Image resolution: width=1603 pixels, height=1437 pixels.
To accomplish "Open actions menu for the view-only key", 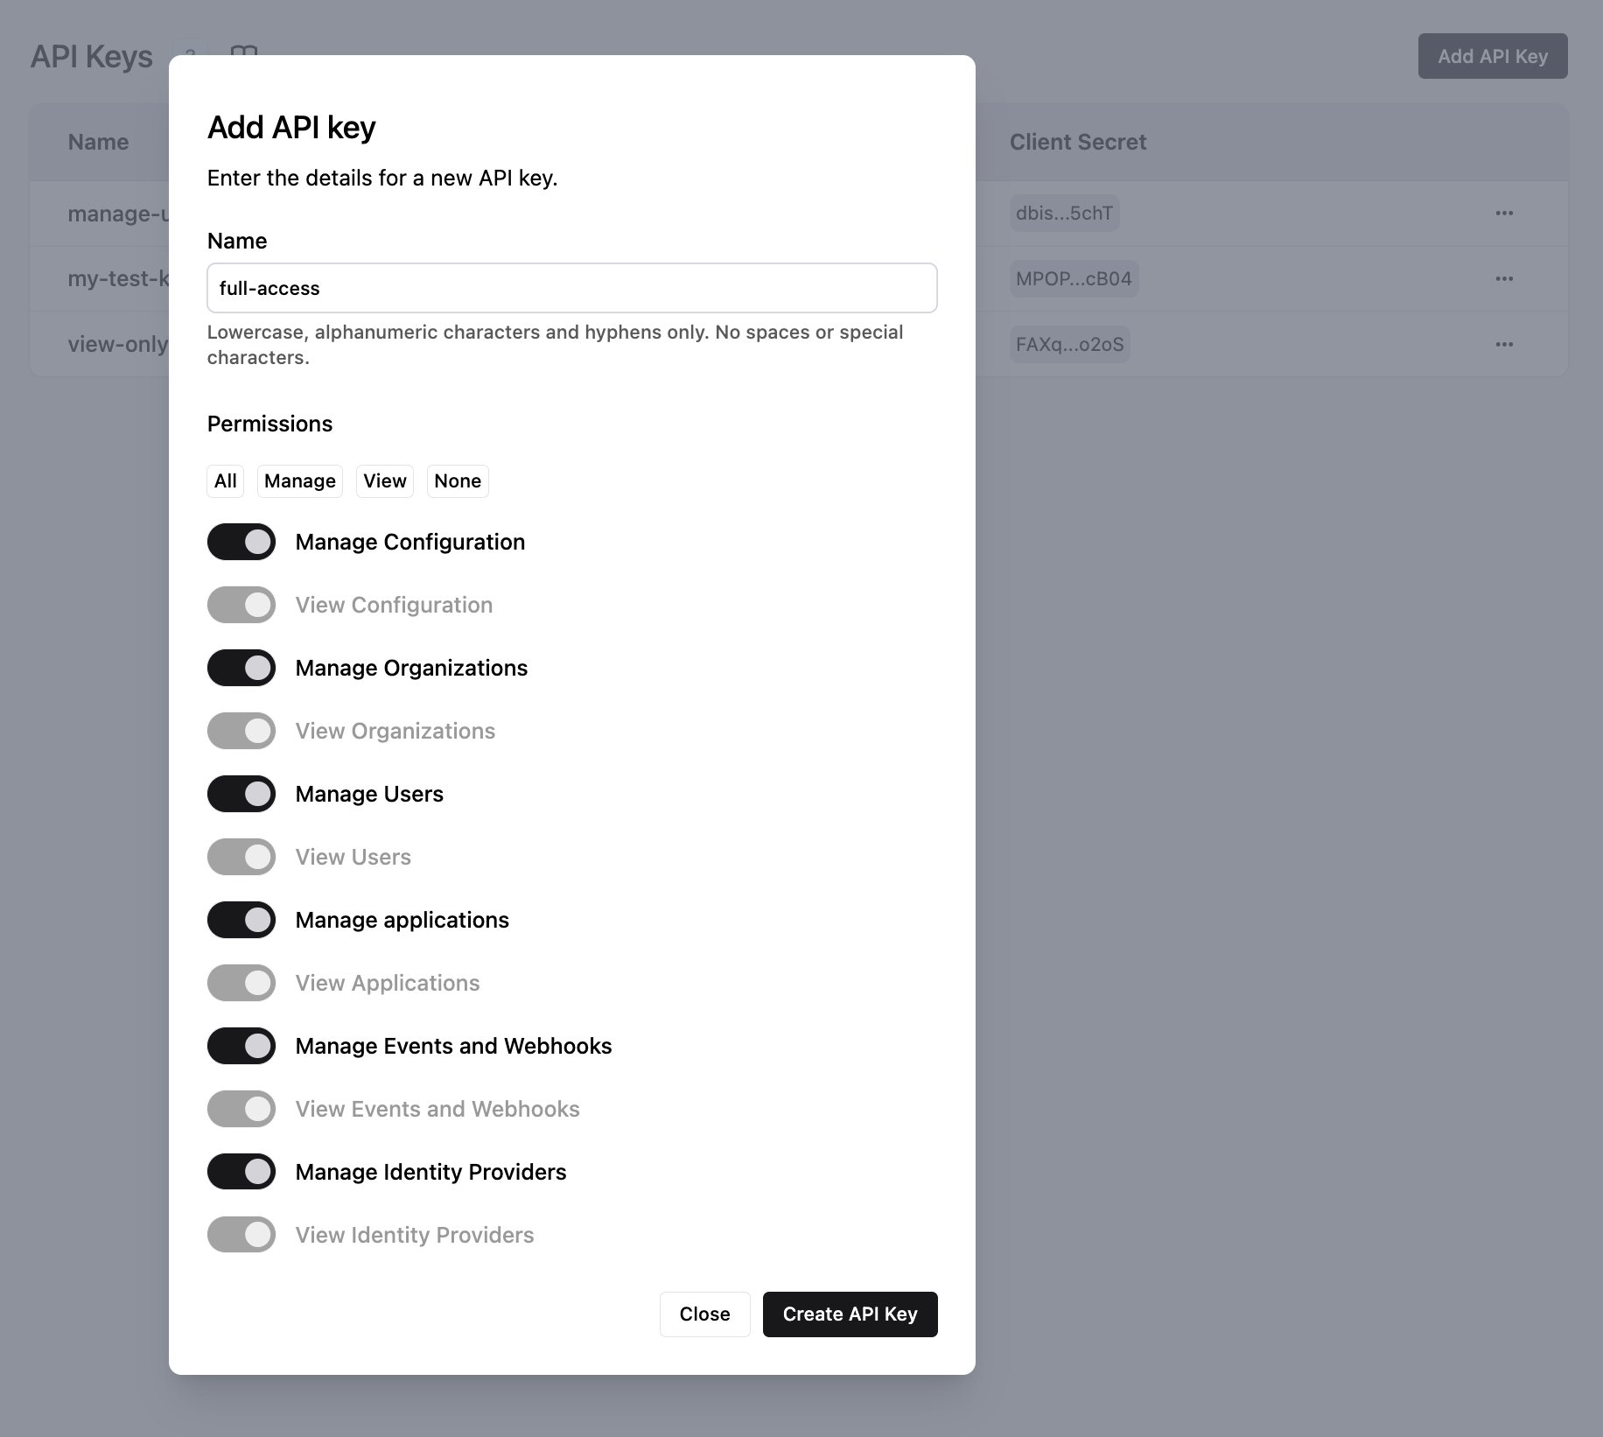I will 1504,344.
